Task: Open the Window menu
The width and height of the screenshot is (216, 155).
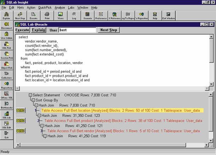Action: coord(83,7)
